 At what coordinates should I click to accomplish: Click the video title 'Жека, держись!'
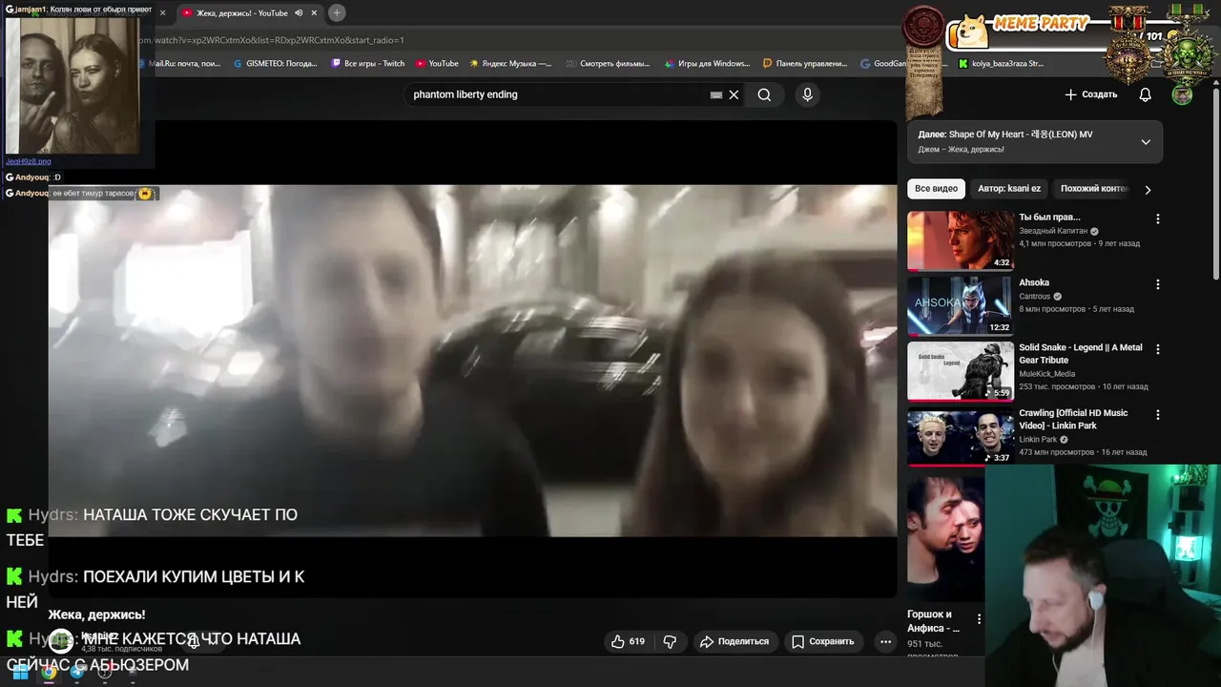(x=96, y=614)
